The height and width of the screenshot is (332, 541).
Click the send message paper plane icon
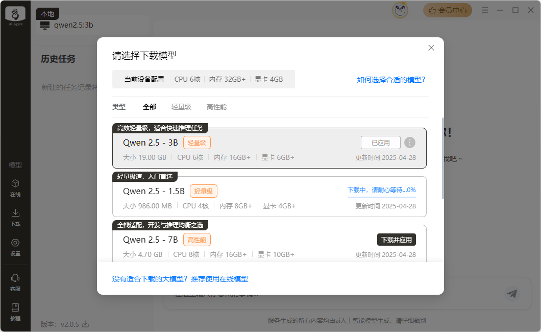(x=512, y=294)
